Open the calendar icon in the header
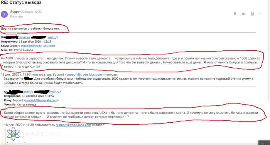 pyautogui.click(x=252, y=14)
